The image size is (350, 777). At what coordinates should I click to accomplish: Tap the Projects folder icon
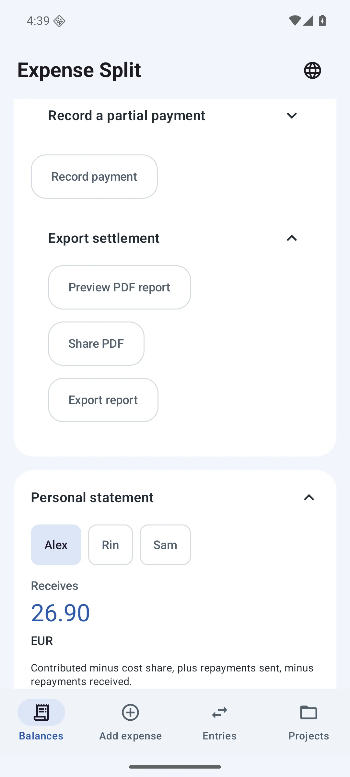point(309,712)
